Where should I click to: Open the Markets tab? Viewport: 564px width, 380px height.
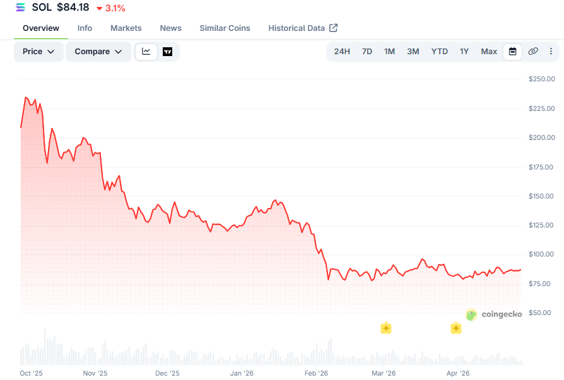pyautogui.click(x=126, y=28)
